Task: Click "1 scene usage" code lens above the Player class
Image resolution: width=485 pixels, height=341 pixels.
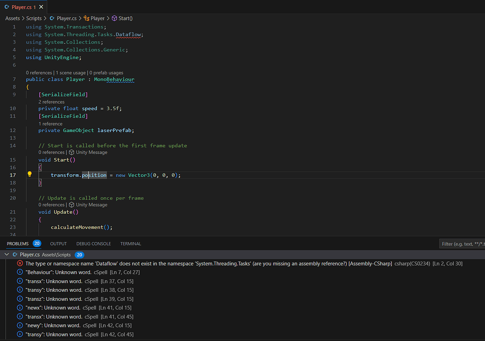Action: point(71,72)
